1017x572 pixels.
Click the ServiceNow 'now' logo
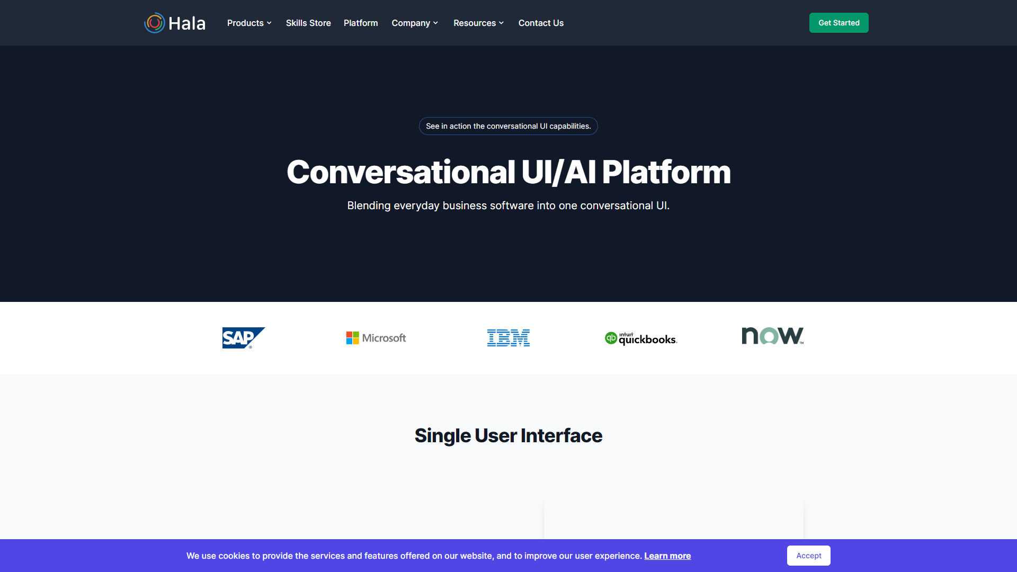[772, 336]
